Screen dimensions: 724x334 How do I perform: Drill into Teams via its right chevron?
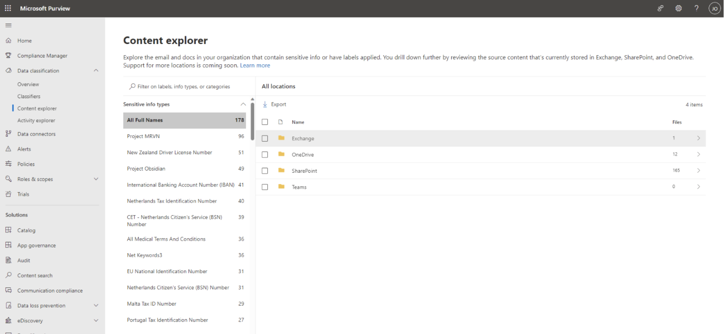click(699, 186)
